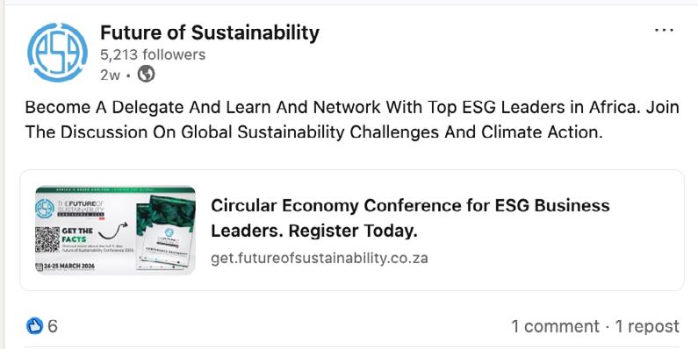
Task: Open the three-dots post options menu
Action: click(x=664, y=30)
